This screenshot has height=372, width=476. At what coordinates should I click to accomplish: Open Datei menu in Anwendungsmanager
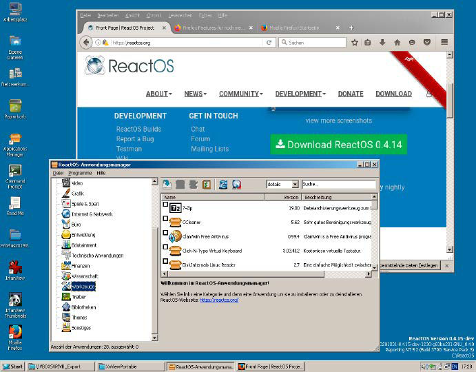click(58, 173)
